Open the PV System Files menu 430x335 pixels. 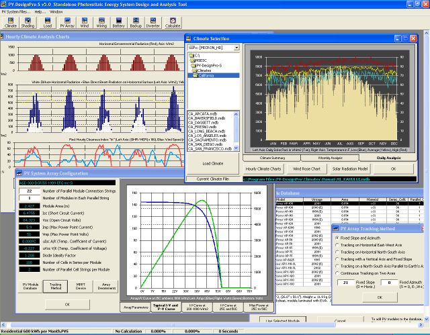[15, 12]
